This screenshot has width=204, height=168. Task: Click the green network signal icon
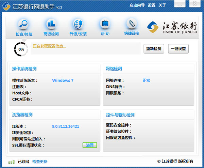12,162
